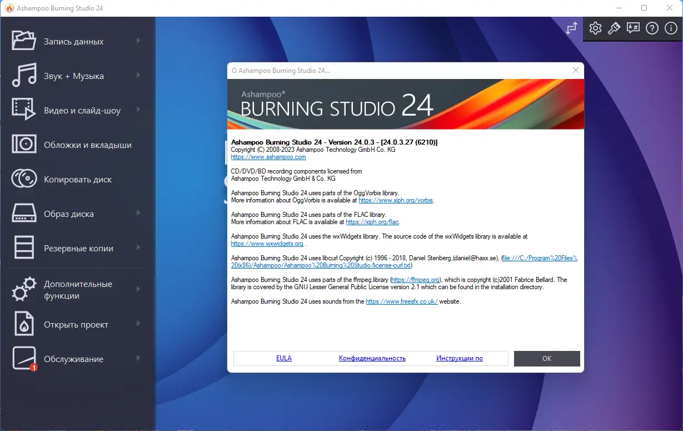Viewport: 683px width, 431px height.
Task: Click the language selection icon
Action: point(632,28)
